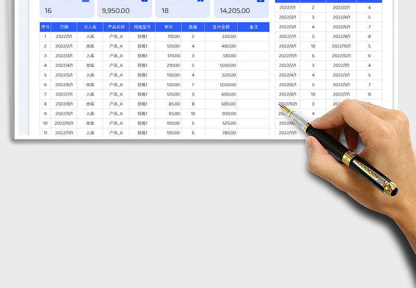
Task: Select the 9,950.00 summary card value
Action: [x=116, y=10]
